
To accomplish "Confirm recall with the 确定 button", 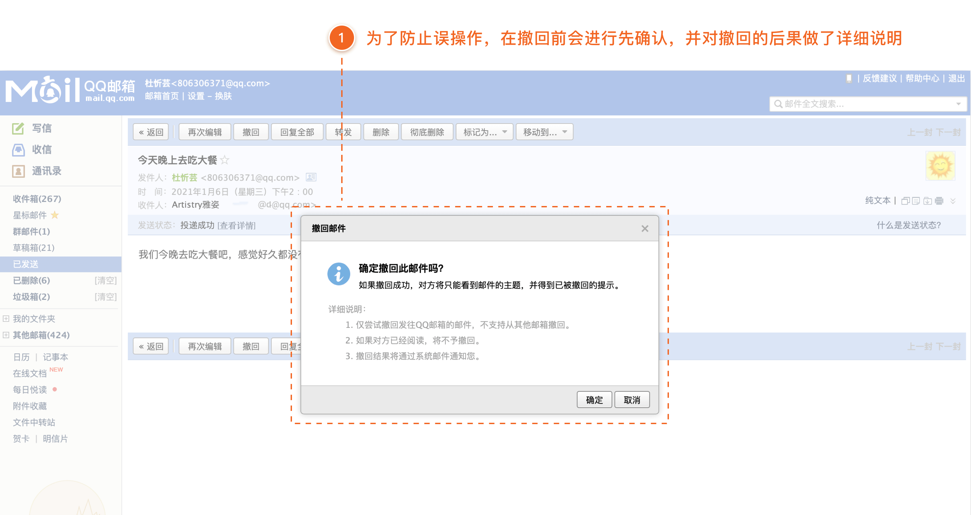I will pyautogui.click(x=594, y=400).
